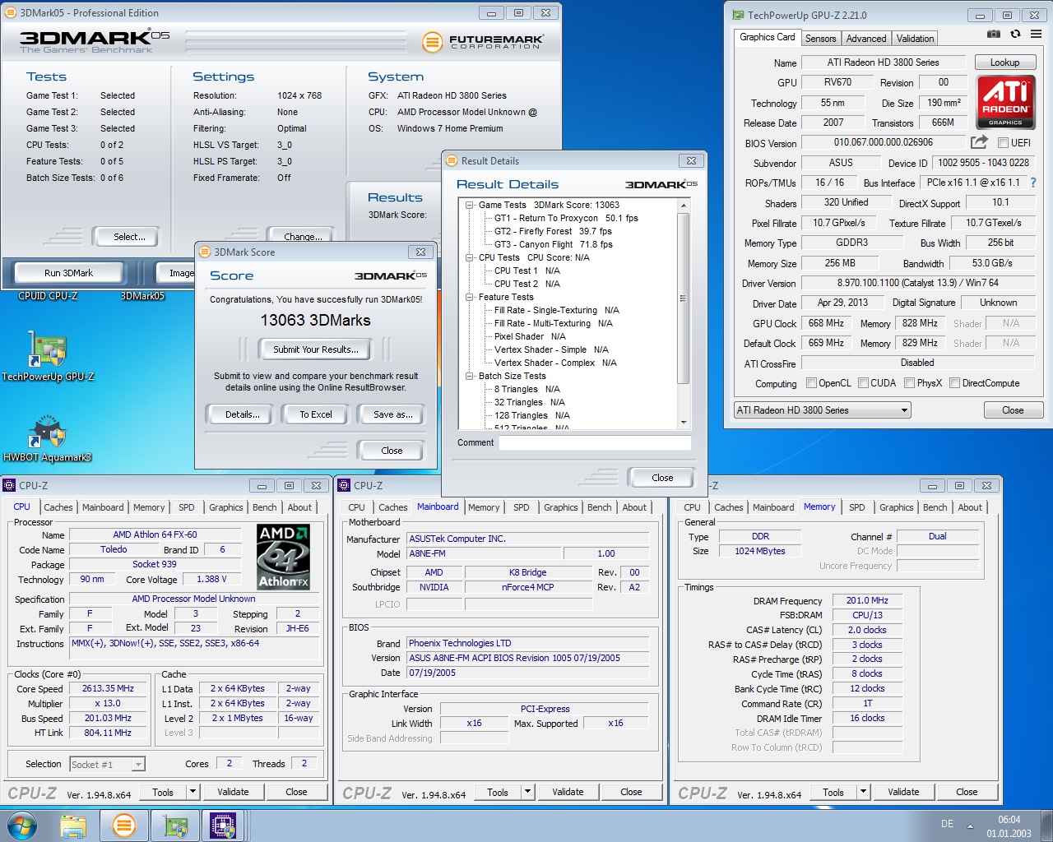Image resolution: width=1053 pixels, height=842 pixels.
Task: Open Bench tab in CPU-Z Memory window
Action: click(935, 507)
